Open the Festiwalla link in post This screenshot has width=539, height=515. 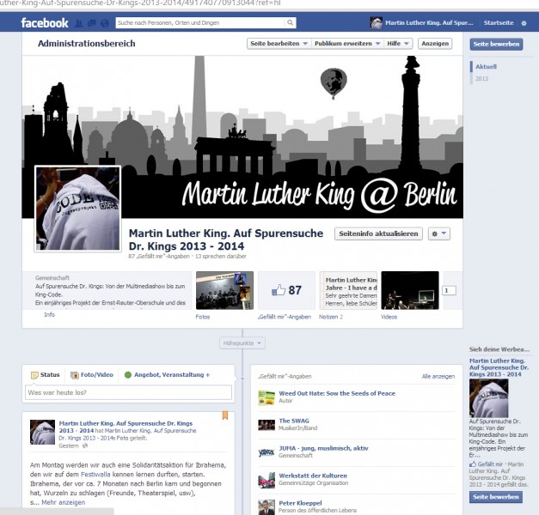click(x=95, y=475)
